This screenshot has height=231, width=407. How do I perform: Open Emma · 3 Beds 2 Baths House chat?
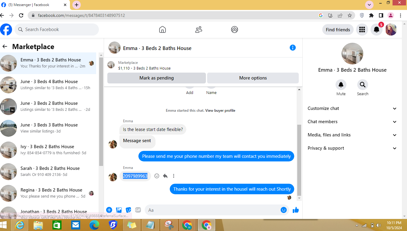click(48, 63)
